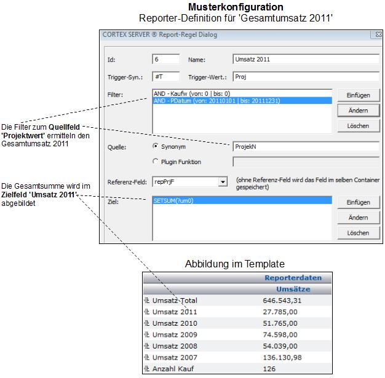Click the icon beside Umsatz 2011 row
This screenshot has width=385, height=378.
tap(146, 312)
